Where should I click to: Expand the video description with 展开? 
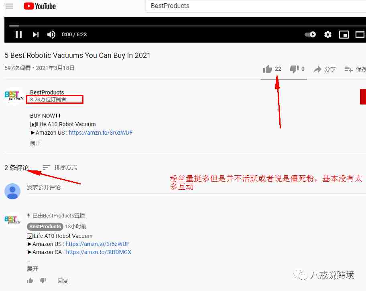point(35,143)
